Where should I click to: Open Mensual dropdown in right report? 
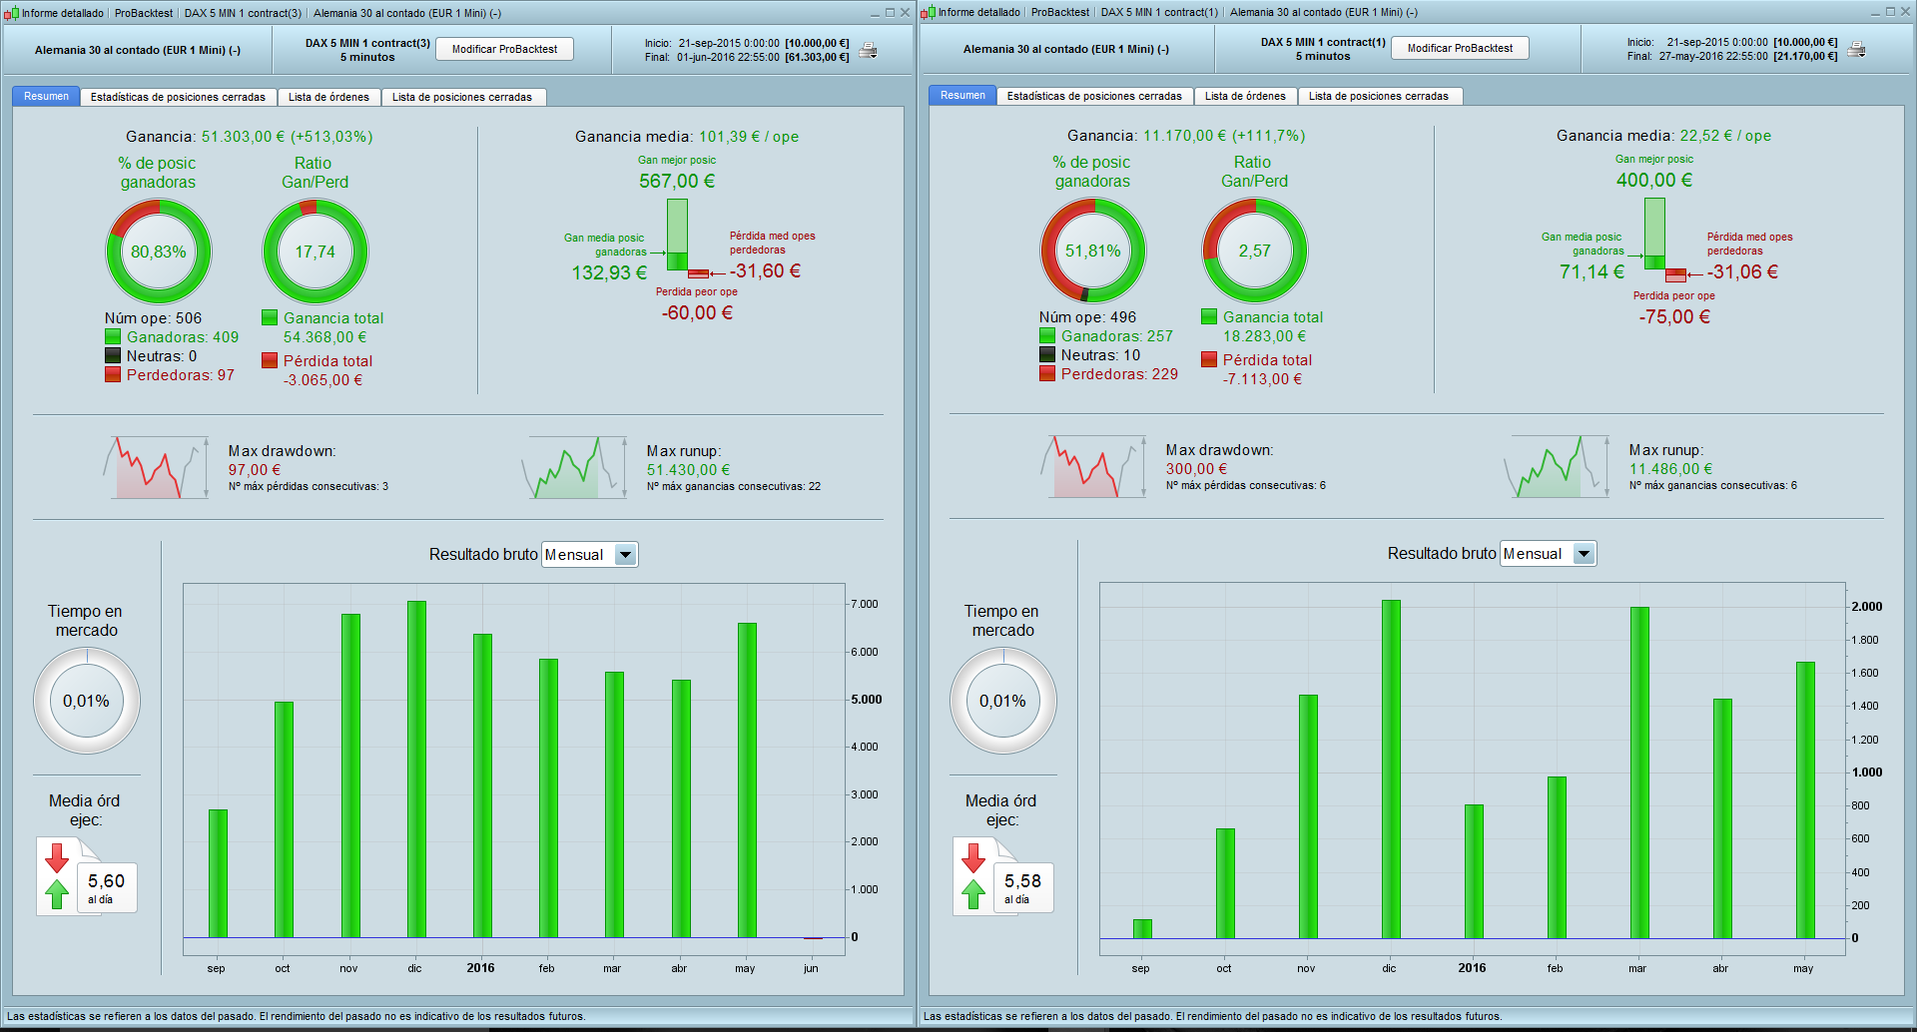pyautogui.click(x=1585, y=554)
